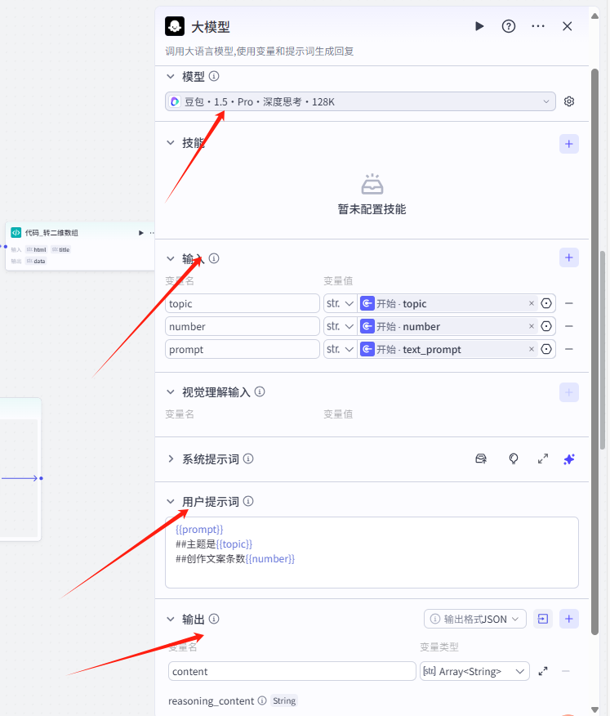
Task: Add a new input variable
Action: [569, 257]
